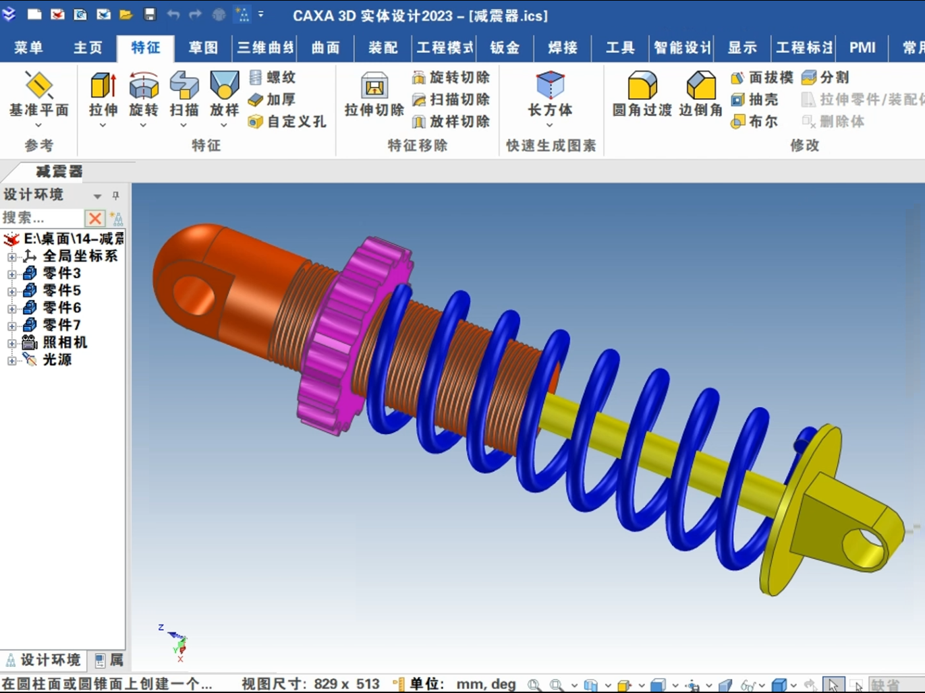
Task: Expand the 零件5 tree node
Action: (12, 290)
